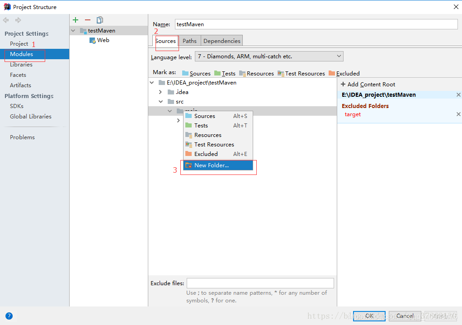
Task: Mark as Tests green folder icon
Action: click(217, 73)
